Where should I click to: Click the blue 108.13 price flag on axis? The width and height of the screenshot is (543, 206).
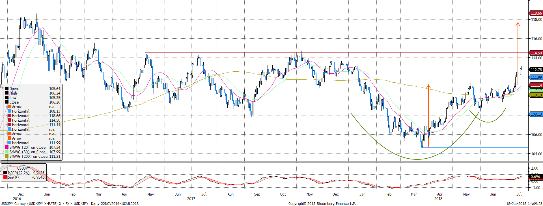pos(536,114)
